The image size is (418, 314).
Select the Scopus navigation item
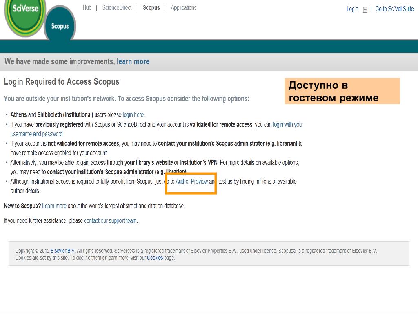point(151,8)
